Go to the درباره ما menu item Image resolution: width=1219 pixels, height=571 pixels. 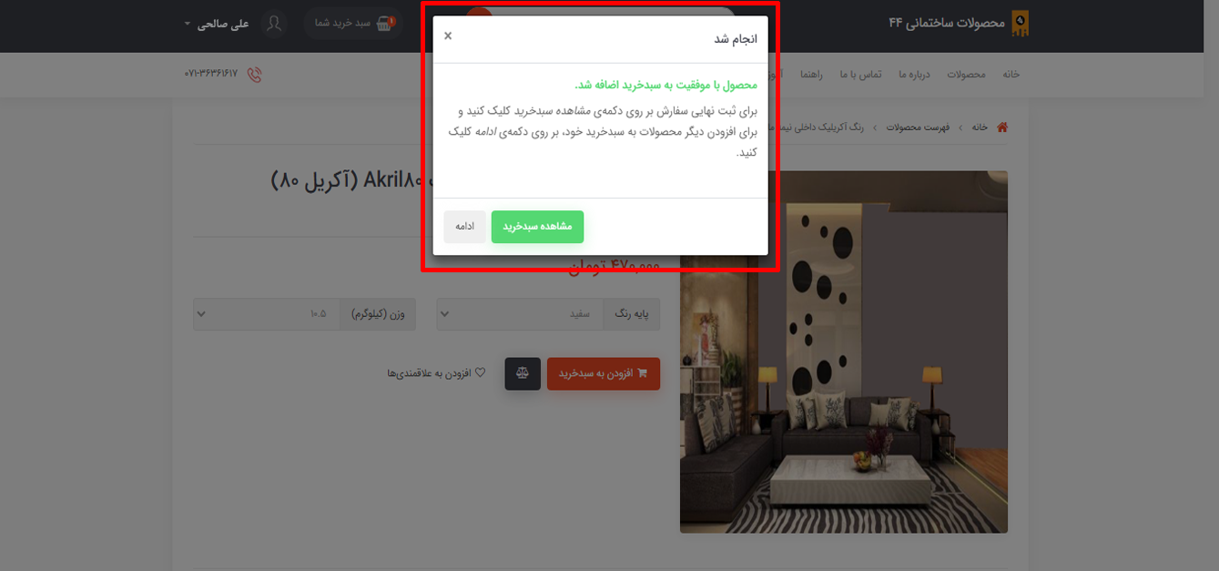click(914, 75)
